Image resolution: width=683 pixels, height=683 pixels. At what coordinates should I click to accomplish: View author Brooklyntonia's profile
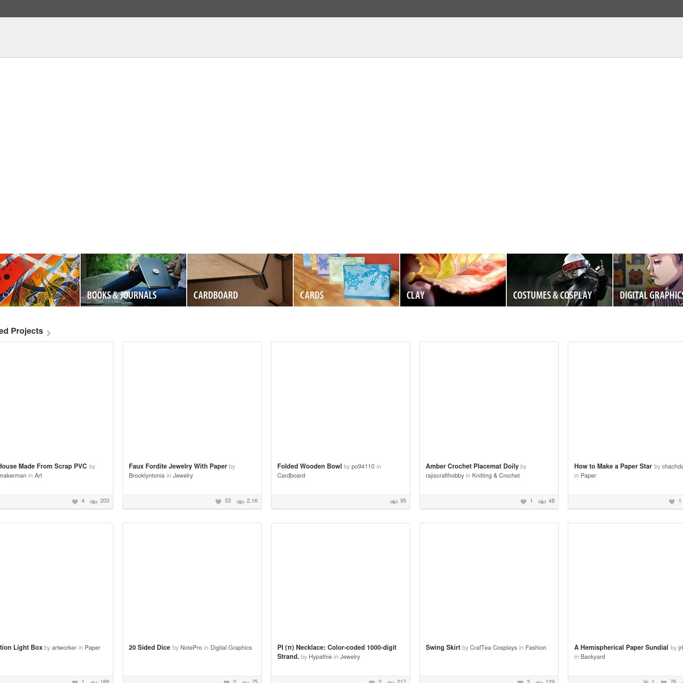click(x=147, y=476)
